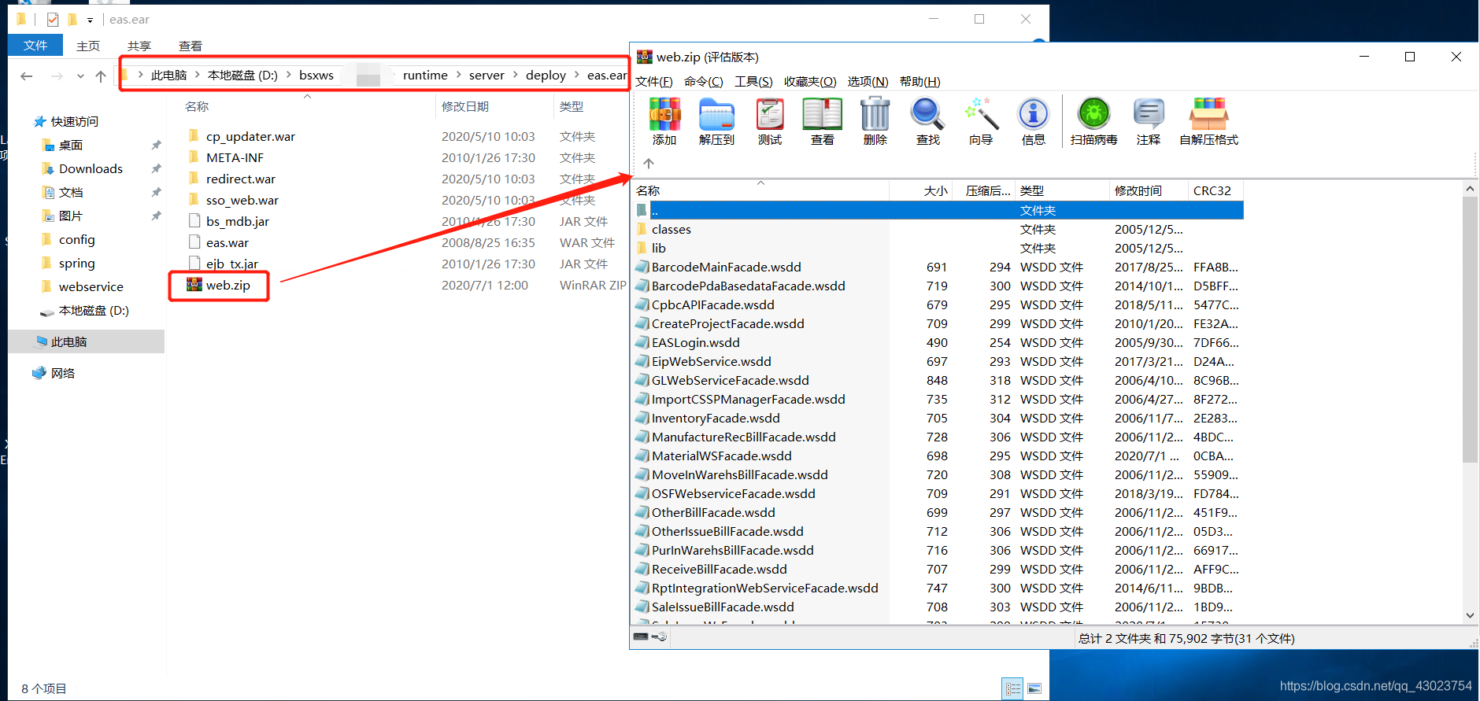Select web.zip file in Explorer
The width and height of the screenshot is (1480, 701).
pyautogui.click(x=228, y=285)
